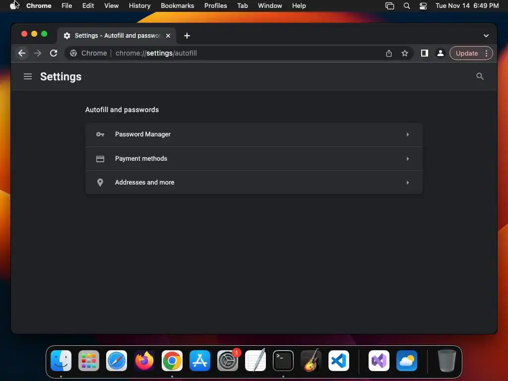Viewport: 508px width, 381px height.
Task: Expand the Payment methods row arrow
Action: coord(408,159)
